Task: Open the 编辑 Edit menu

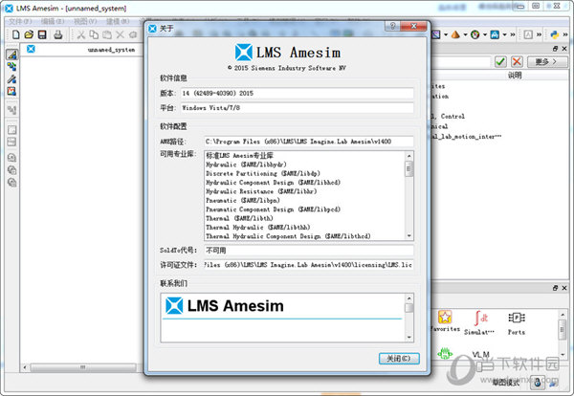Action: coord(52,21)
